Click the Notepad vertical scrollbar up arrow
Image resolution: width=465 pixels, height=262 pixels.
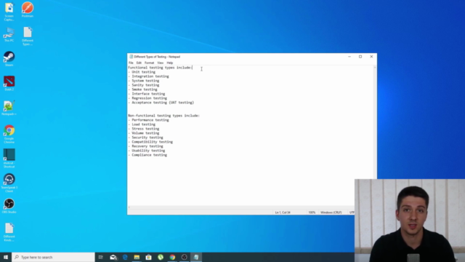(x=375, y=68)
